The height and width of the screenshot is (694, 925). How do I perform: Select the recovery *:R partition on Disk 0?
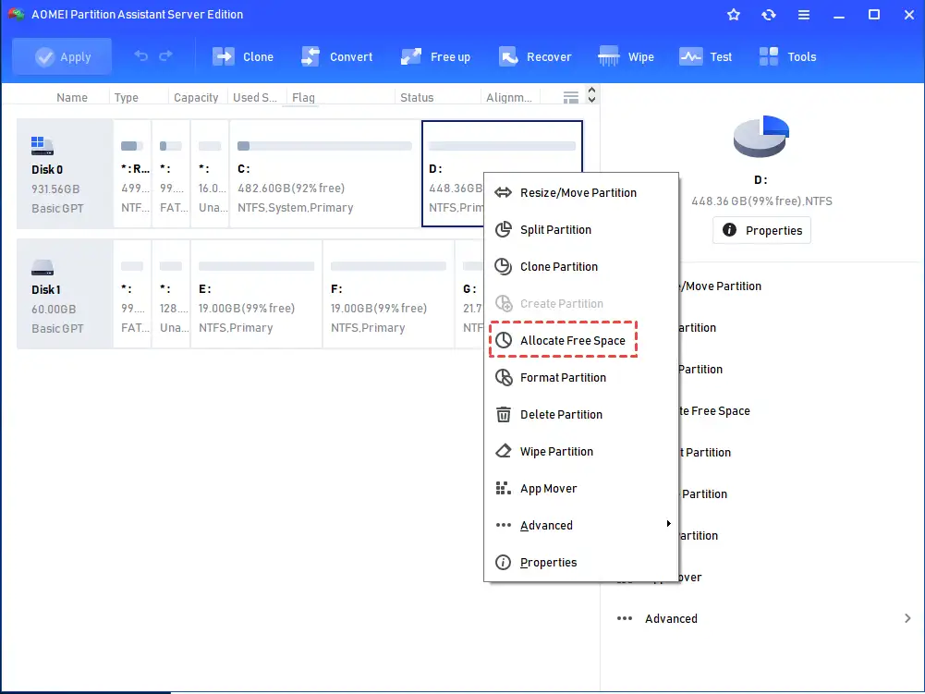tap(132, 174)
